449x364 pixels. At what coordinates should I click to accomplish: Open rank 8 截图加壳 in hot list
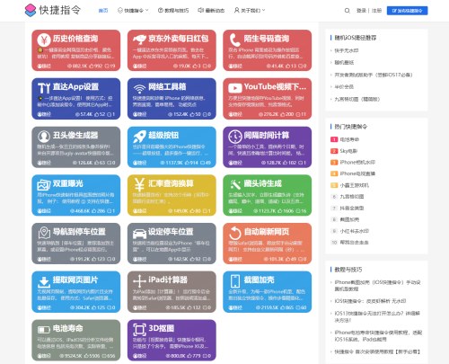(x=349, y=219)
